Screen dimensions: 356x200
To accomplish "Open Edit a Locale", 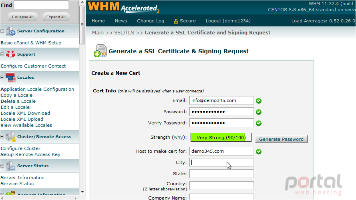I will [15, 107].
